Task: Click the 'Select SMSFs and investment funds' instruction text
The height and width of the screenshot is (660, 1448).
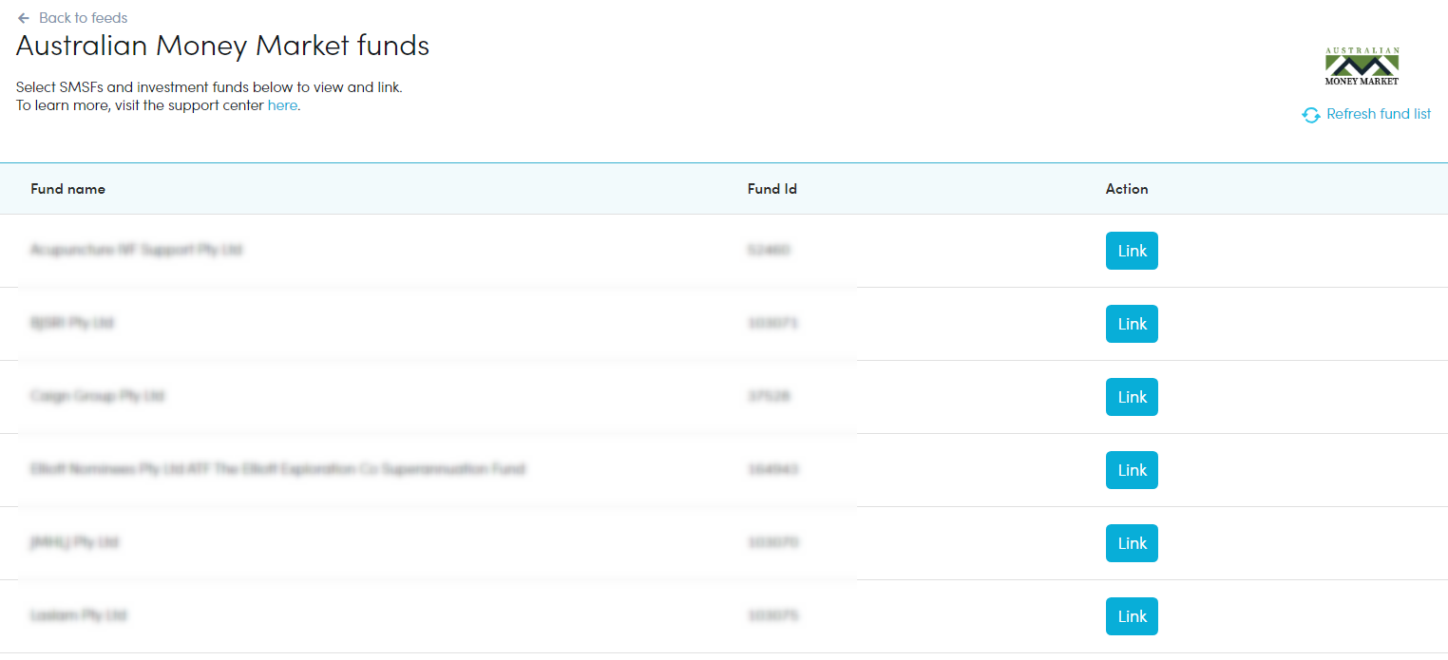Action: point(209,87)
